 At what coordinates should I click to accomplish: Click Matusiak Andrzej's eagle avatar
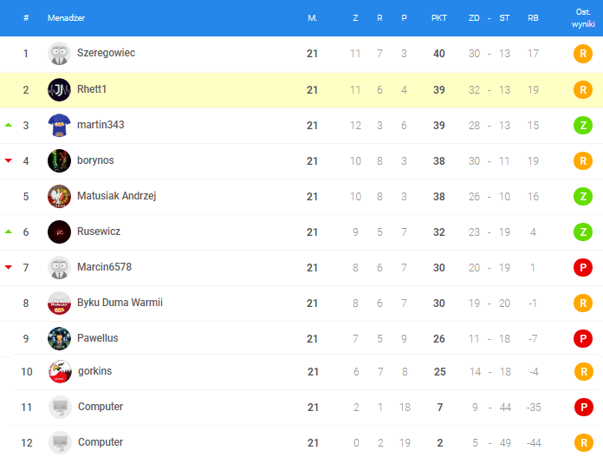click(59, 196)
